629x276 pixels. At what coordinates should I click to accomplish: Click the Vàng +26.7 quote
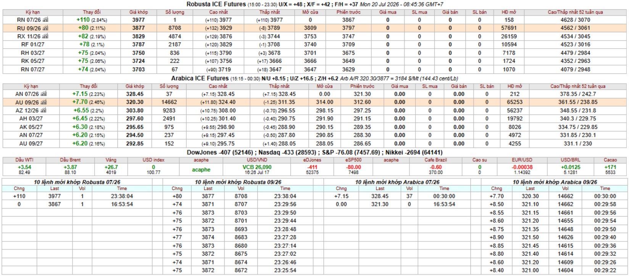pyautogui.click(x=111, y=167)
